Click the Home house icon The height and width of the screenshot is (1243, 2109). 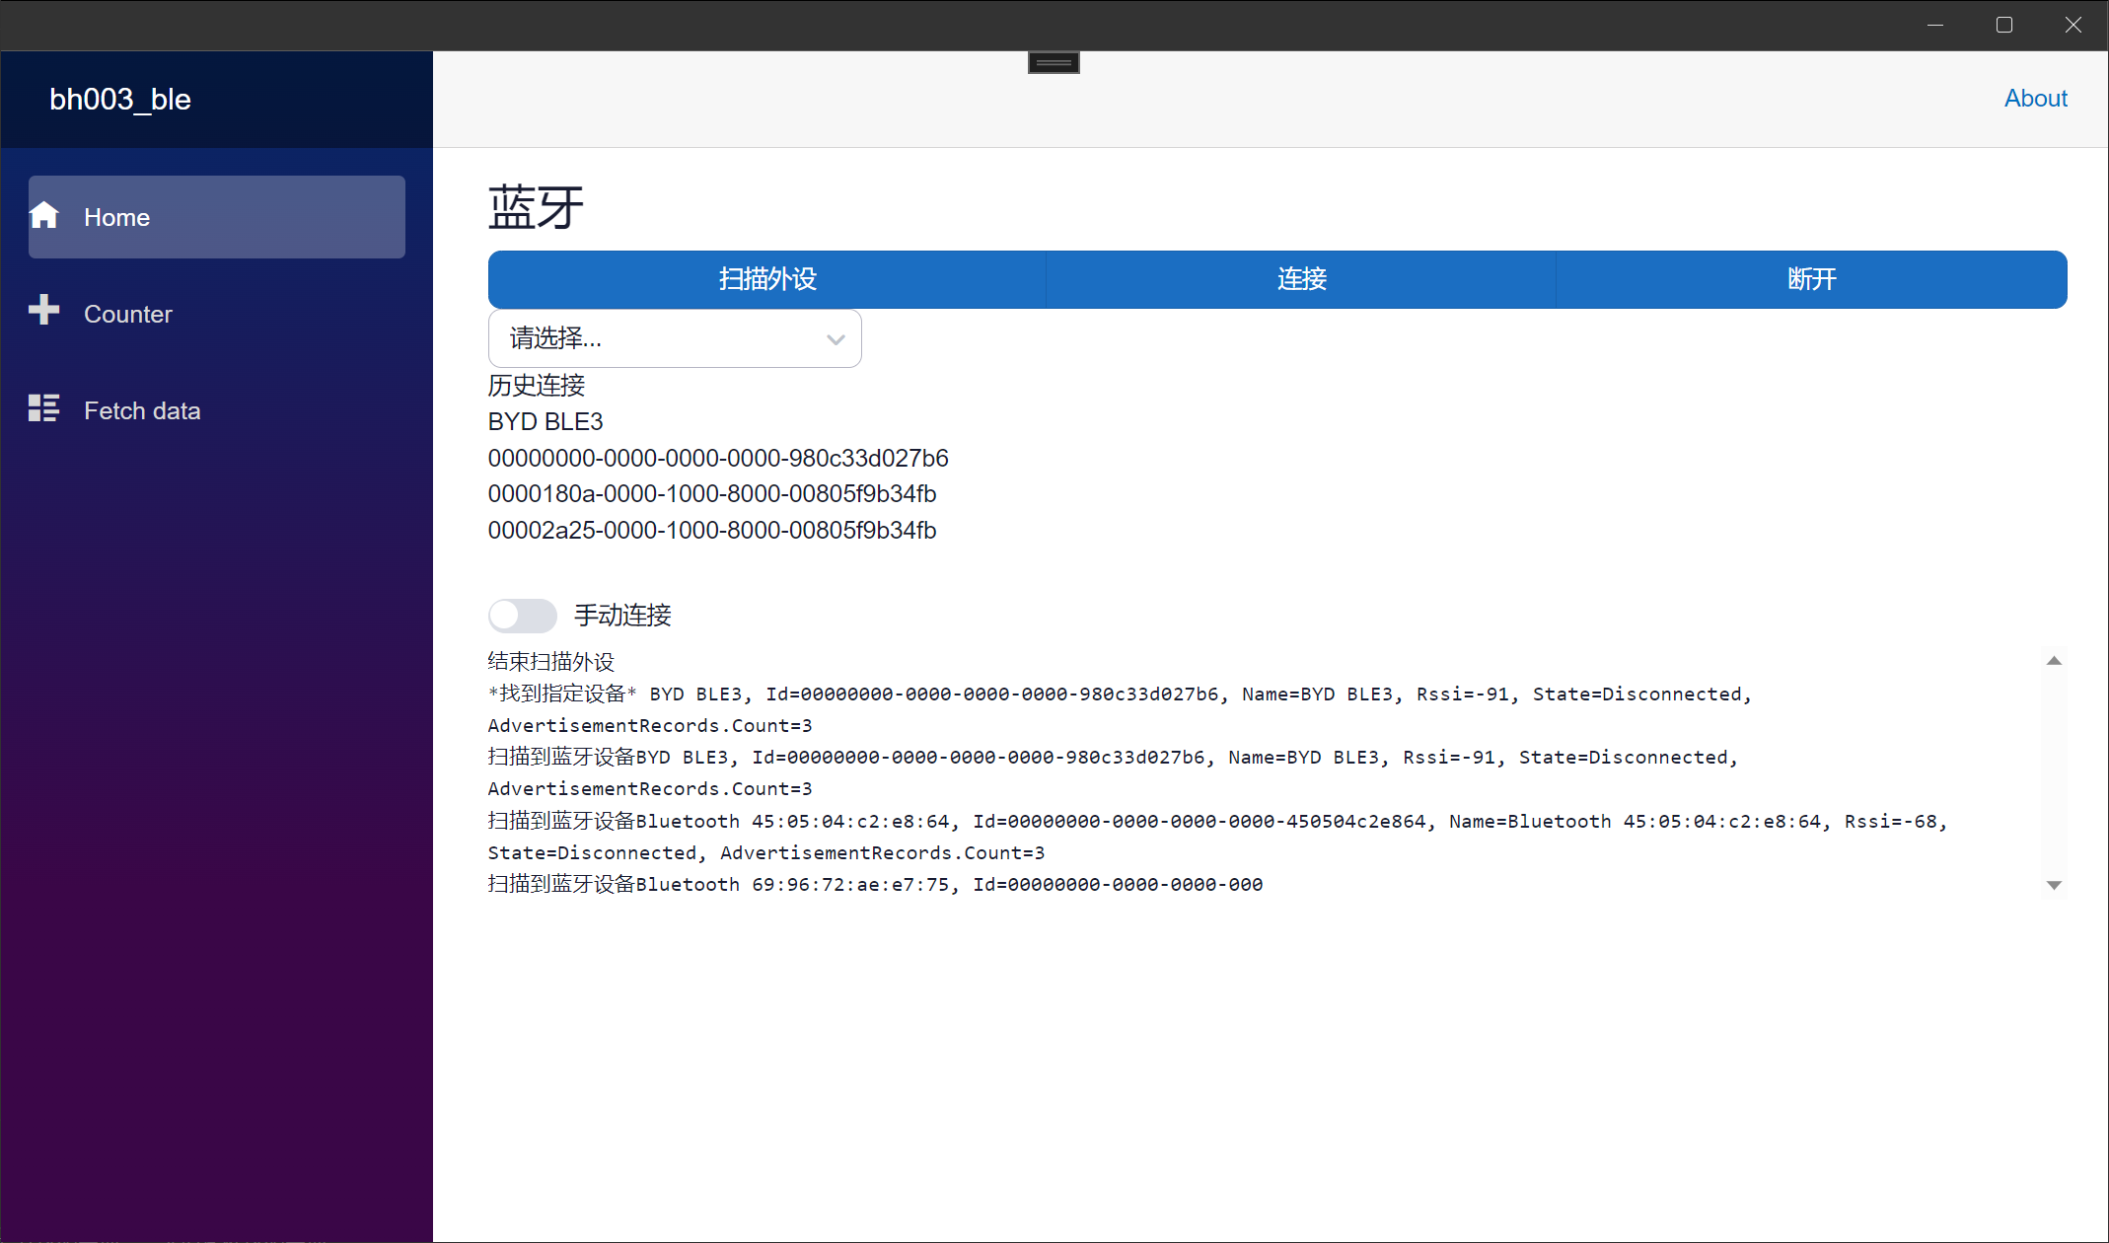click(x=44, y=215)
